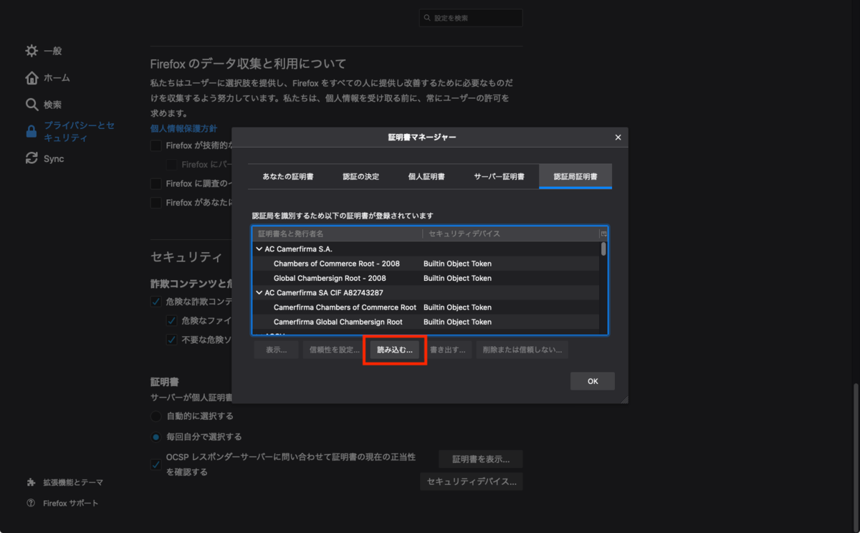Click the 信頼性を設定... button
Image resolution: width=860 pixels, height=533 pixels.
tap(334, 350)
